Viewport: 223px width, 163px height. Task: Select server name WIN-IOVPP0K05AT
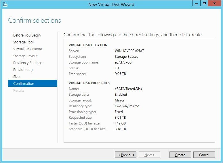point(129,51)
